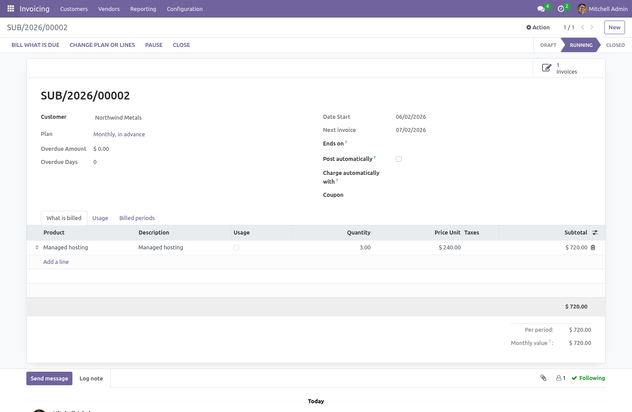Close the subscription via Close button
The image size is (632, 412).
point(181,45)
